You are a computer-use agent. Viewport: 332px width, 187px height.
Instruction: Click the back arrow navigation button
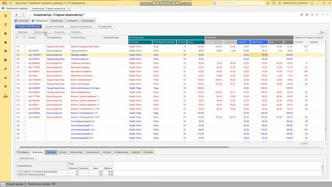click(x=17, y=15)
